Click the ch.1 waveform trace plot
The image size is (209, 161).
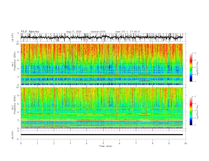(102, 37)
